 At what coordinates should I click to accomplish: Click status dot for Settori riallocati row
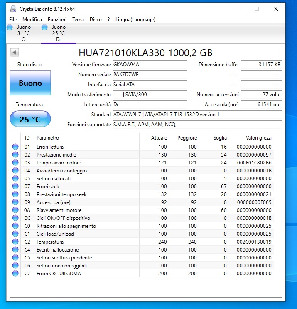(x=15, y=178)
